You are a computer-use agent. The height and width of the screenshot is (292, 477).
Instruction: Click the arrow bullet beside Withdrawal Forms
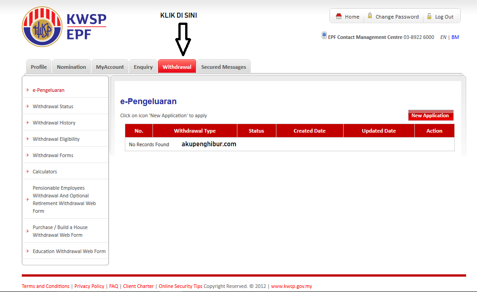[x=27, y=155]
